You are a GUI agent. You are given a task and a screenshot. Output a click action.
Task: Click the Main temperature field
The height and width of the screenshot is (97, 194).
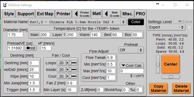(45, 35)
